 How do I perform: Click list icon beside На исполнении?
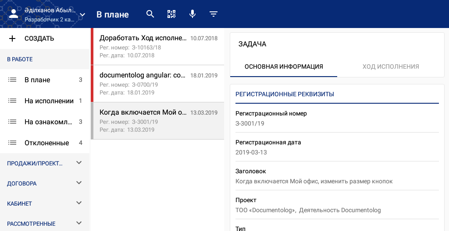pos(12,101)
